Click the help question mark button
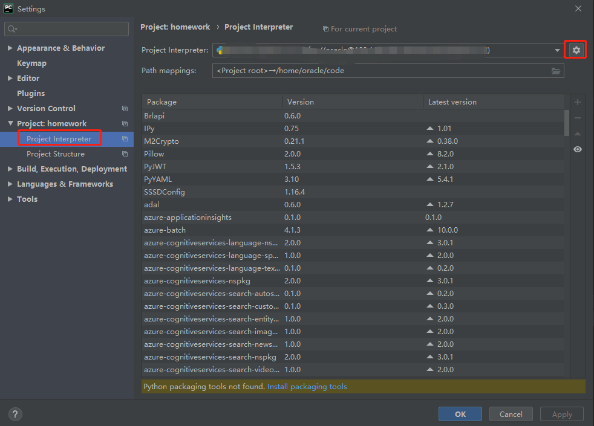This screenshot has width=594, height=426. (x=15, y=414)
